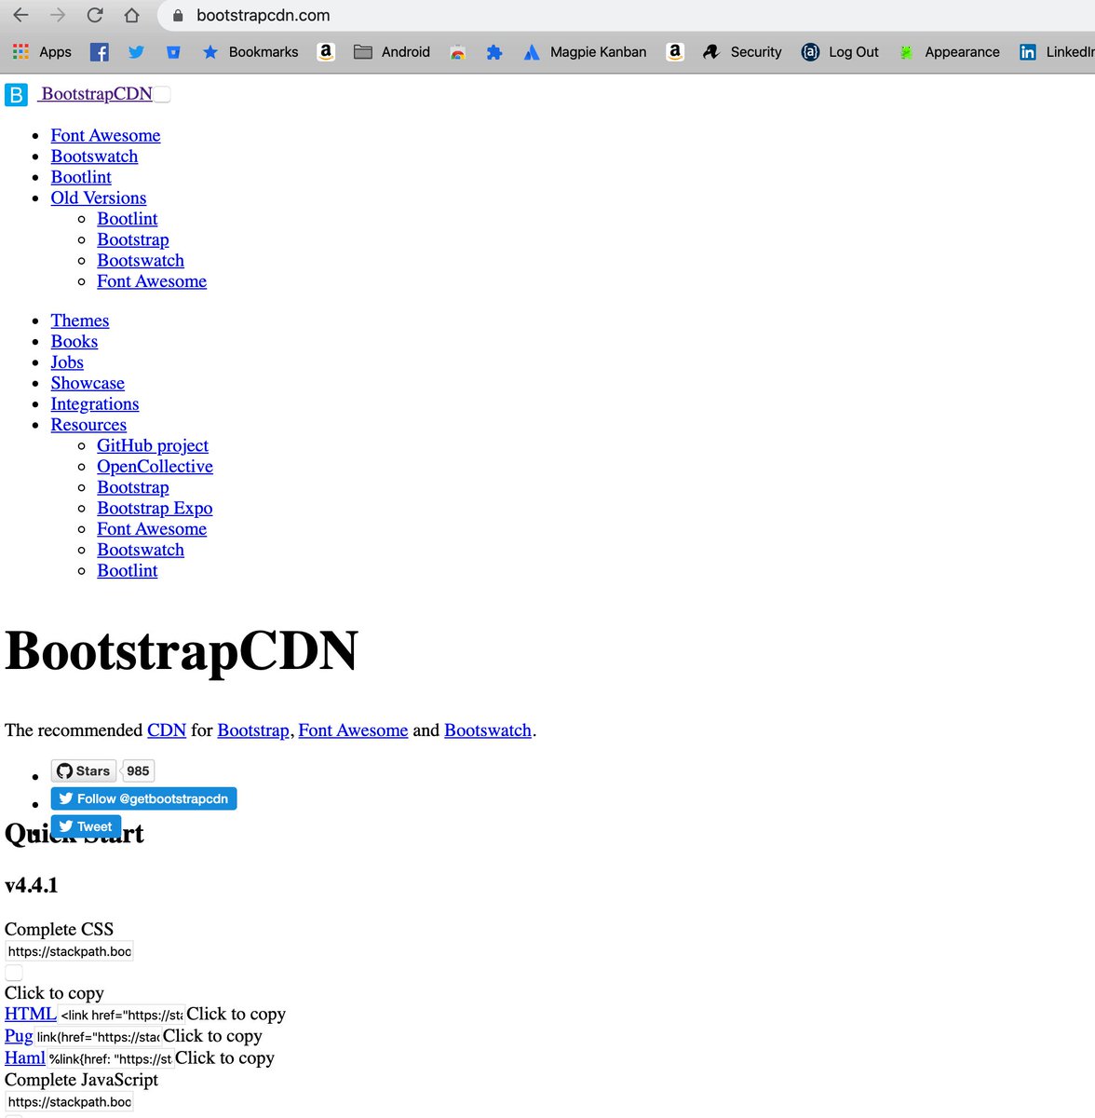1095x1118 pixels.
Task: Open GitHub project under Resources
Action: point(153,445)
